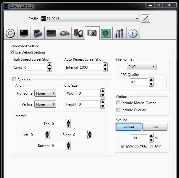Click the Right margin input field

[x=79, y=135]
